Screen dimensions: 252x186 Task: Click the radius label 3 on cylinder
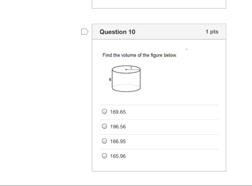(131, 67)
